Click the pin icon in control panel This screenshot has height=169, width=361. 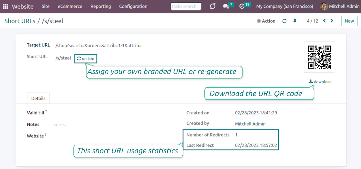tap(295, 21)
